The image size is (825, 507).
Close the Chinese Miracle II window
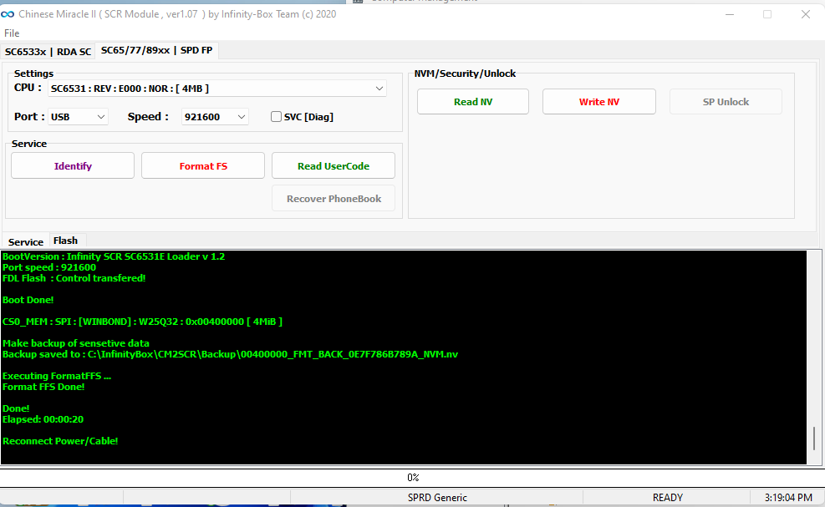[806, 14]
